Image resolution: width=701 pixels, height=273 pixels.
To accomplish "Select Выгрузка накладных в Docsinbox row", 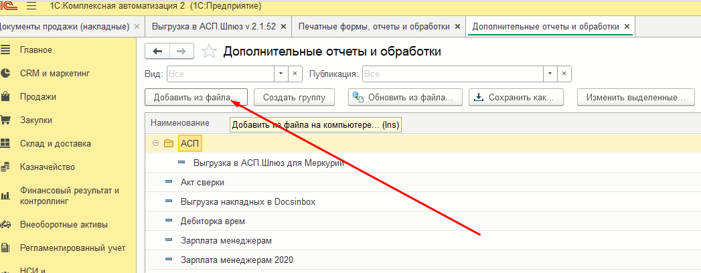I will coord(423,201).
